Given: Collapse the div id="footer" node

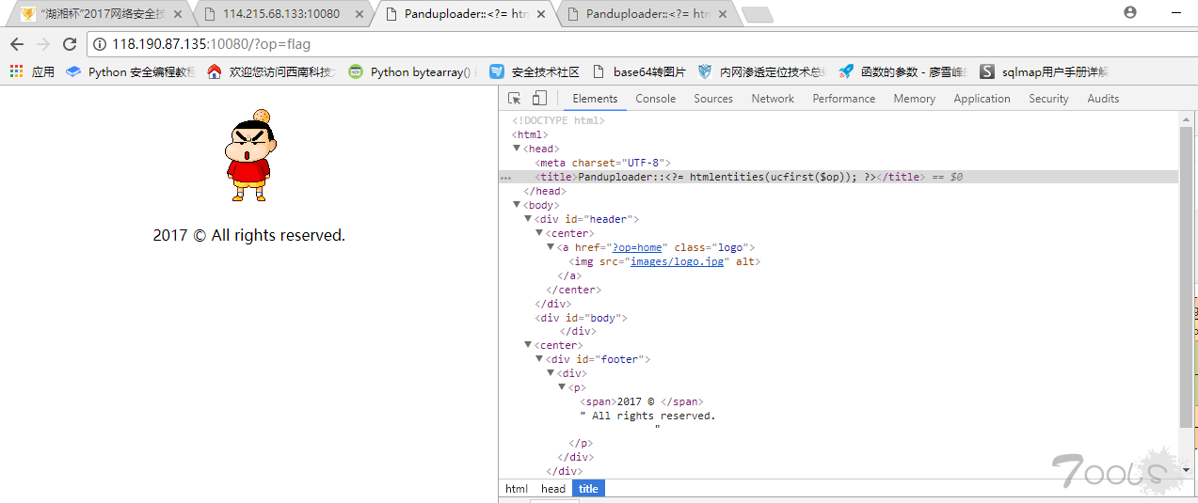Looking at the screenshot, I should (x=539, y=359).
